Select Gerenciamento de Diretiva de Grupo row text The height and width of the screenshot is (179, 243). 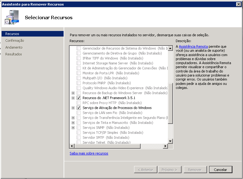[x=122, y=53]
